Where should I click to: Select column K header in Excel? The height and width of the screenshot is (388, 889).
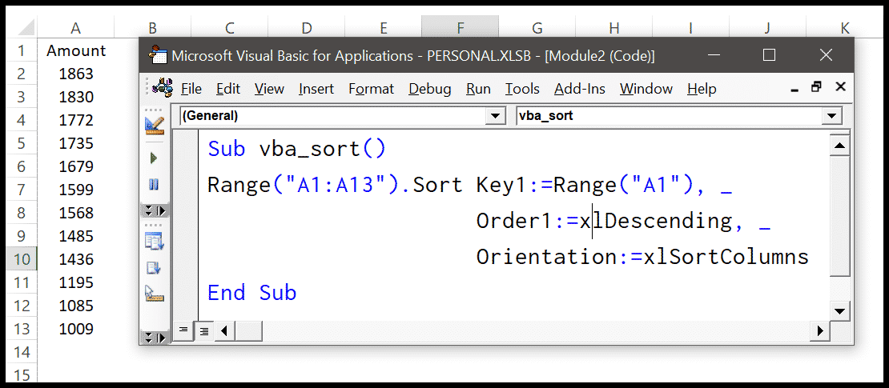coord(845,27)
